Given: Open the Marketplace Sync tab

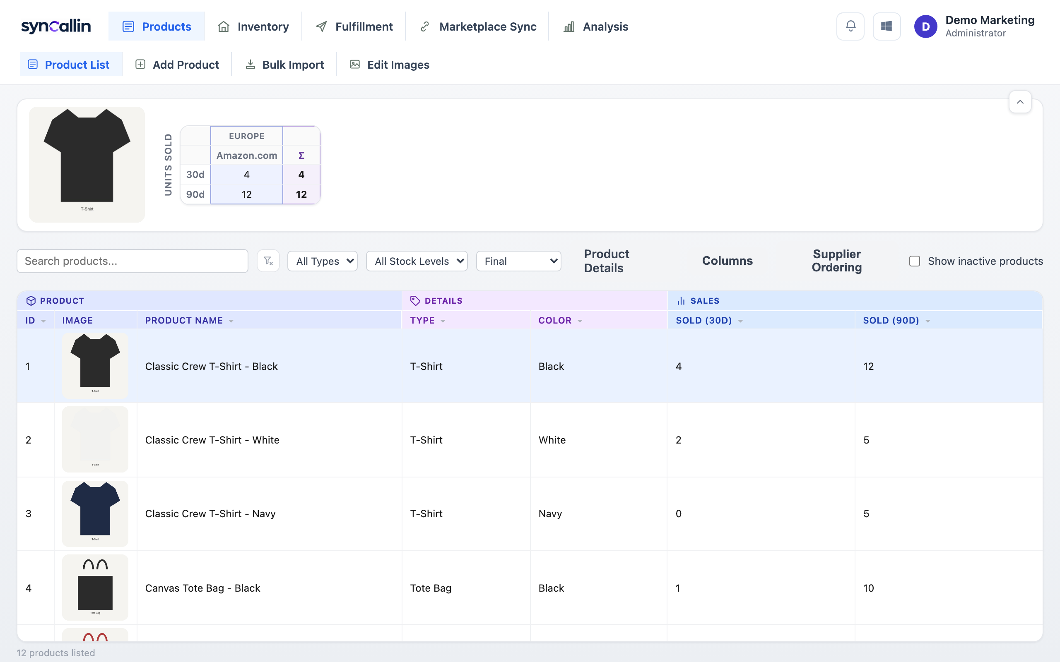Looking at the screenshot, I should [477, 26].
